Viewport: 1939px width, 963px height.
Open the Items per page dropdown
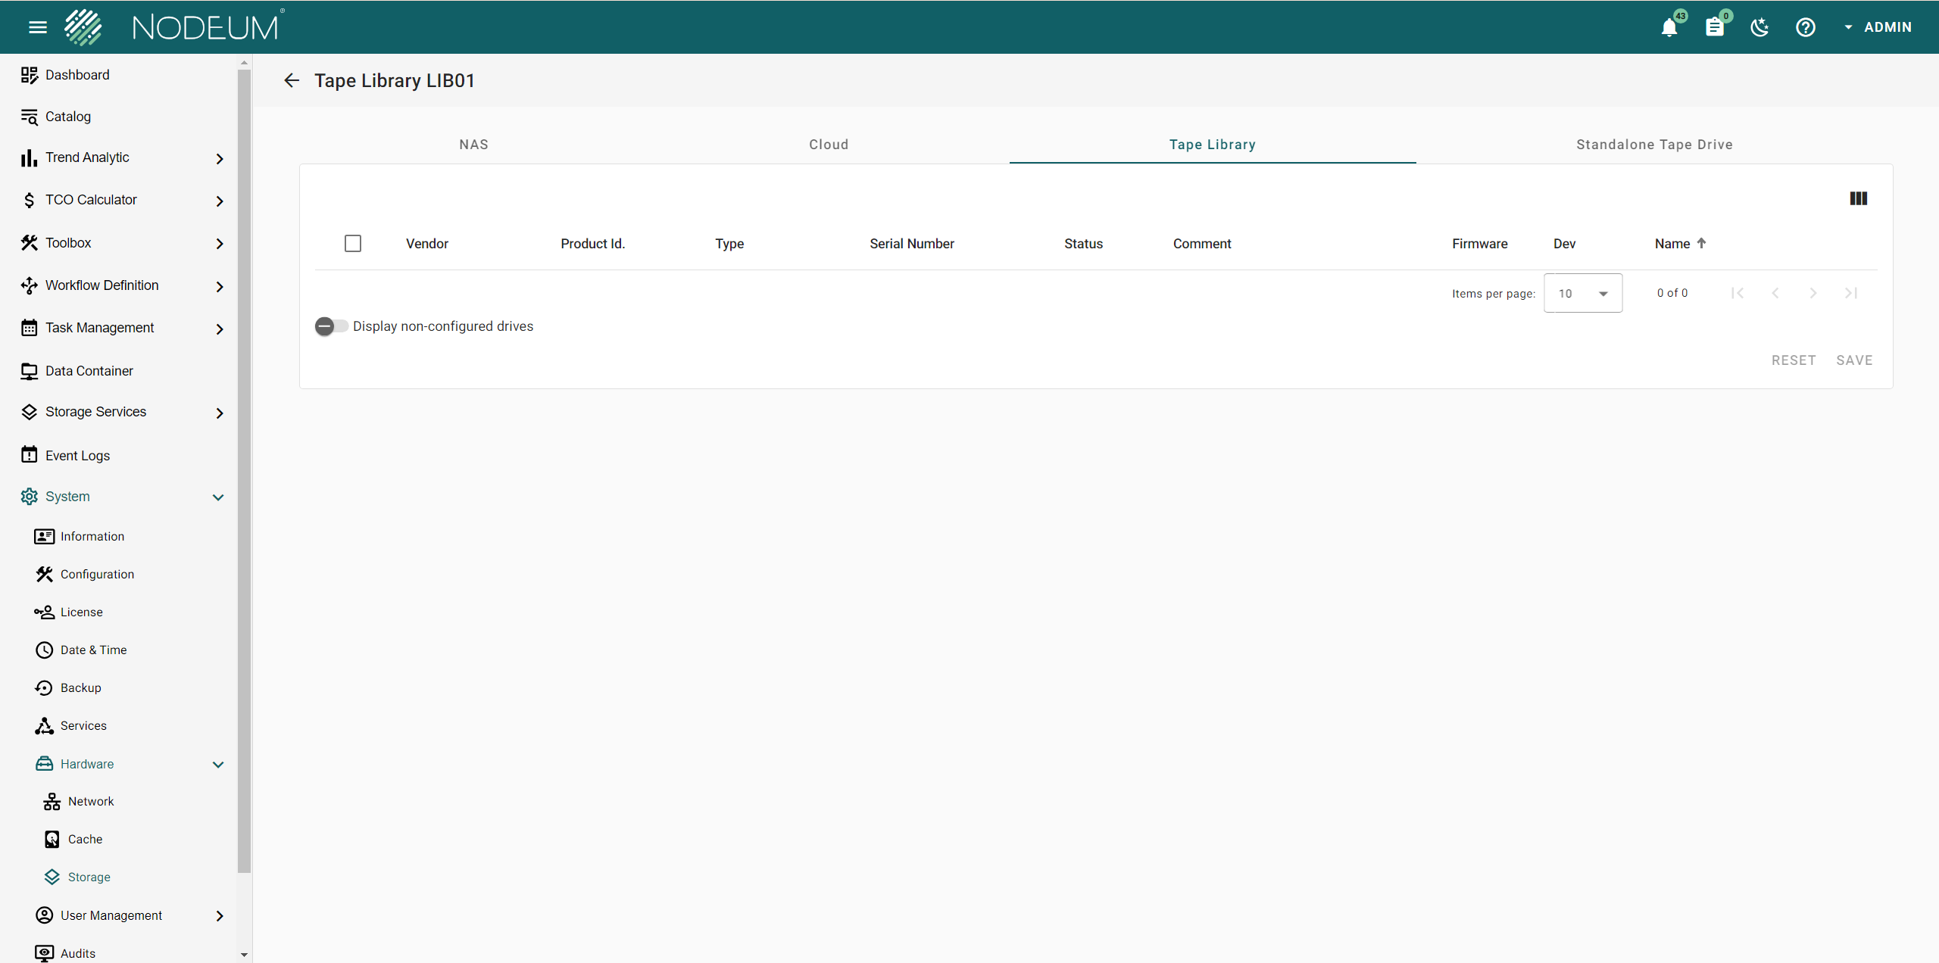(1582, 293)
